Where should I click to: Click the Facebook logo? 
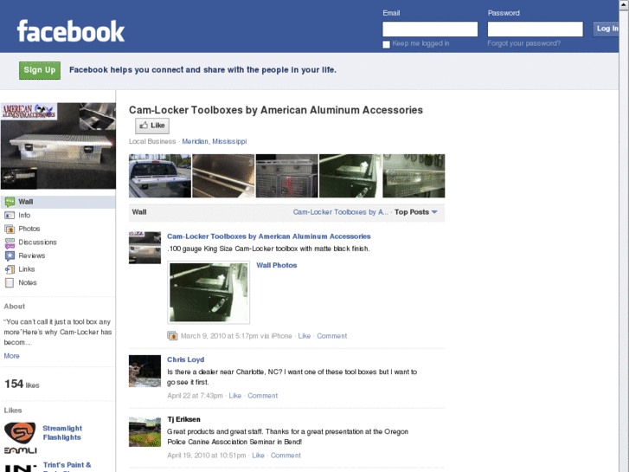click(x=71, y=31)
